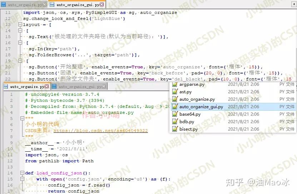This screenshot has width=297, height=194.
Task: Click the __time__ assignment line
Action: [56, 149]
